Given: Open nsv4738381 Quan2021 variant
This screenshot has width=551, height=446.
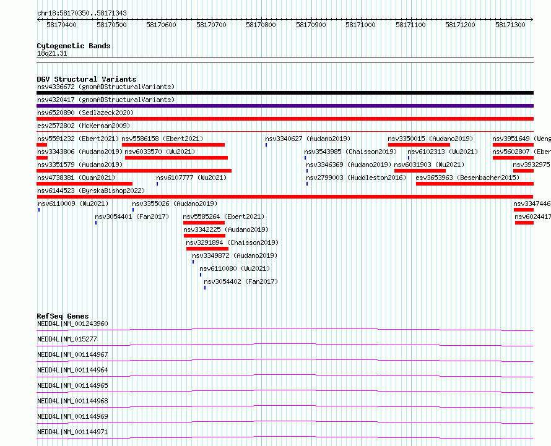Looking at the screenshot, I should (76, 178).
